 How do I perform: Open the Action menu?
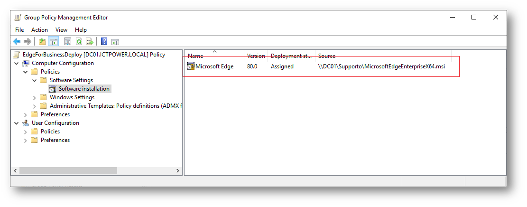[x=40, y=30]
